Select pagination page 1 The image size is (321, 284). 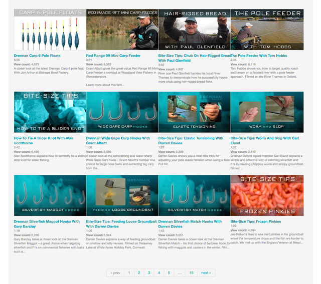(x=129, y=273)
